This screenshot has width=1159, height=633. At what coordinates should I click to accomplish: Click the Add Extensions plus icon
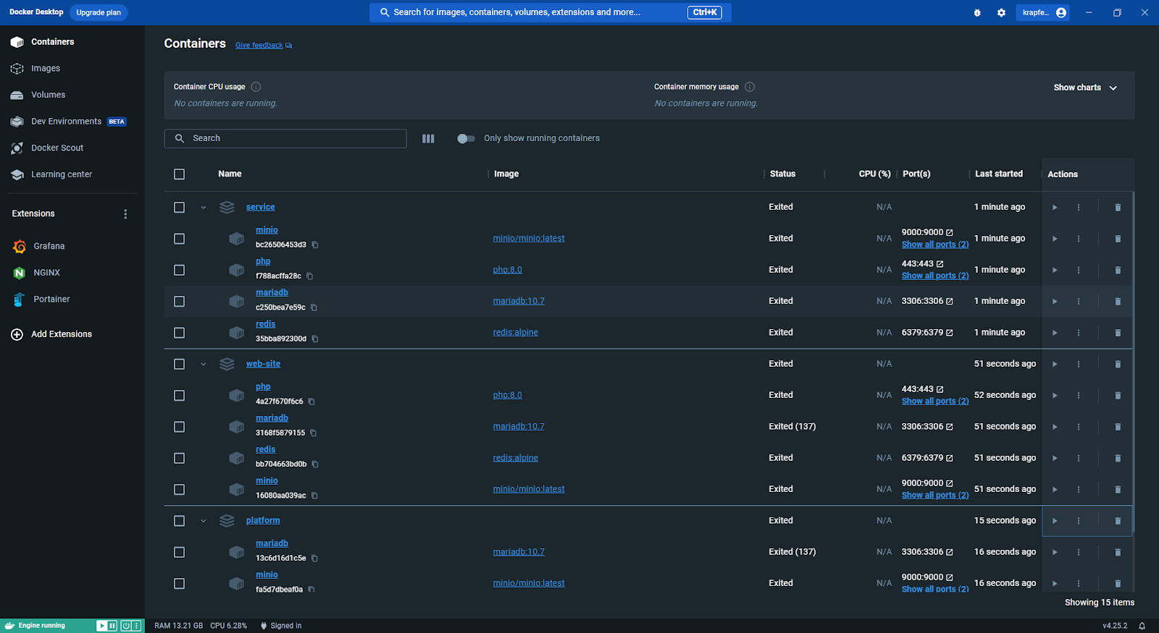(17, 334)
